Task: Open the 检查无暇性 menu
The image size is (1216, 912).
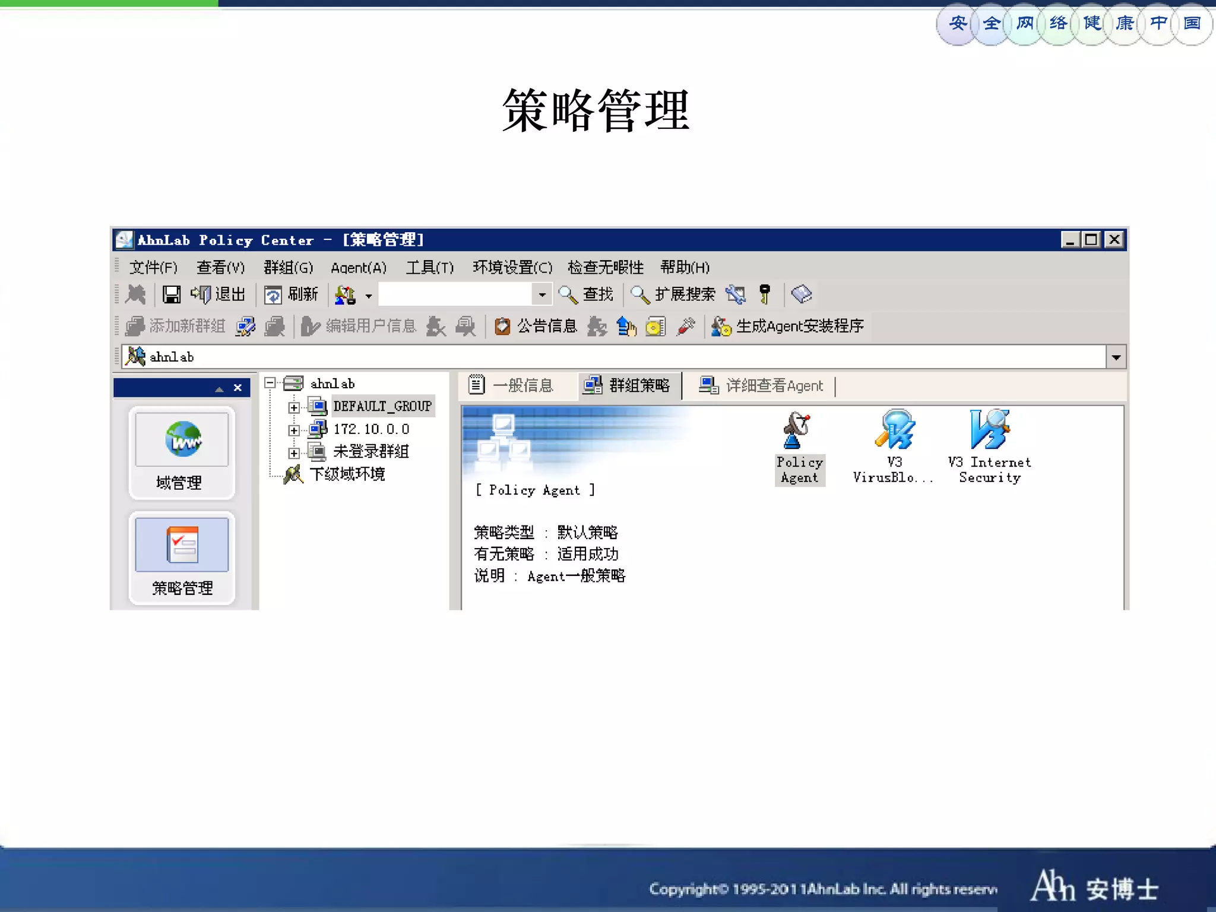Action: pyautogui.click(x=606, y=268)
